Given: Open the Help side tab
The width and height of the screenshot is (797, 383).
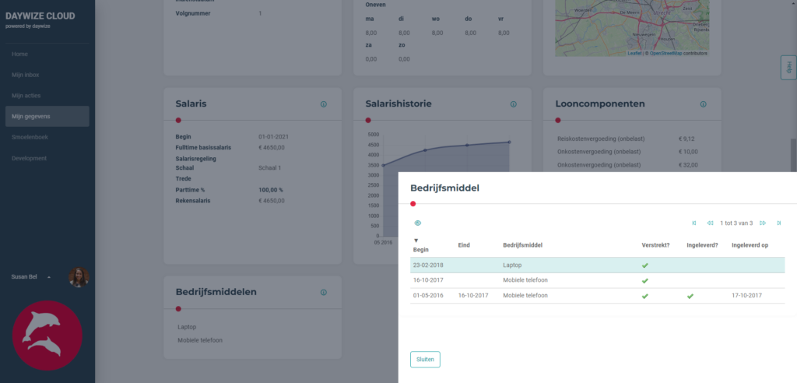Looking at the screenshot, I should click(788, 68).
